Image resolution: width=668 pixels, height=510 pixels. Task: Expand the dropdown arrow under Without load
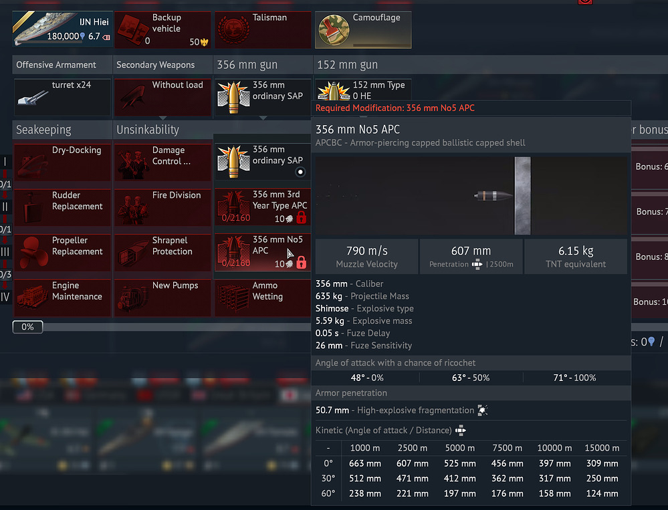(x=162, y=118)
